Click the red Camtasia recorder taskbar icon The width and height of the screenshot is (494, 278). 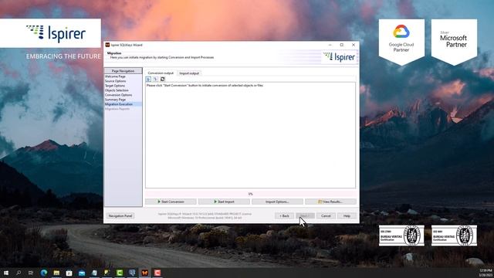click(x=157, y=273)
